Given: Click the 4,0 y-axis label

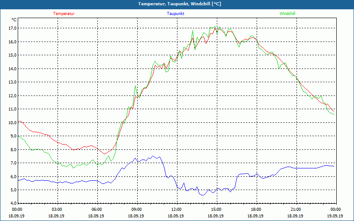Looking at the screenshot, I should pyautogui.click(x=13, y=203).
